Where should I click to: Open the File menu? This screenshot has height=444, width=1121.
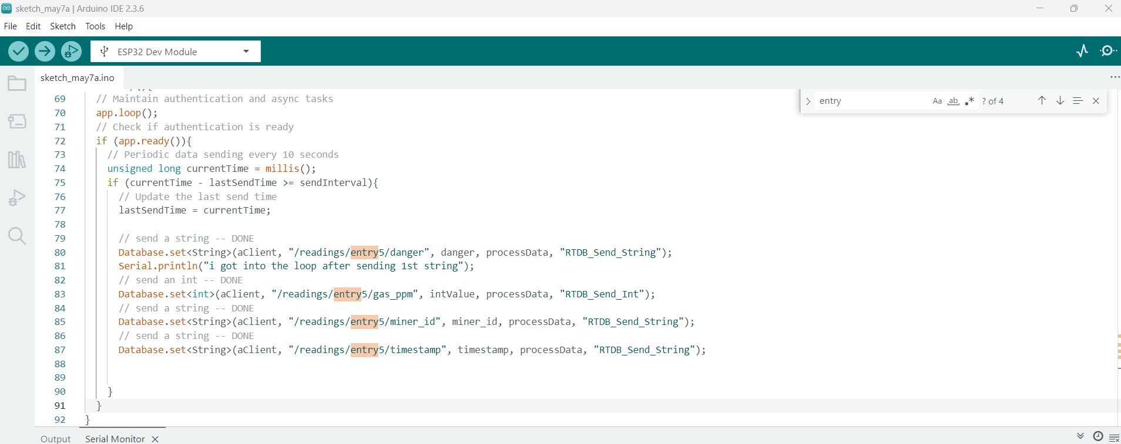click(11, 26)
